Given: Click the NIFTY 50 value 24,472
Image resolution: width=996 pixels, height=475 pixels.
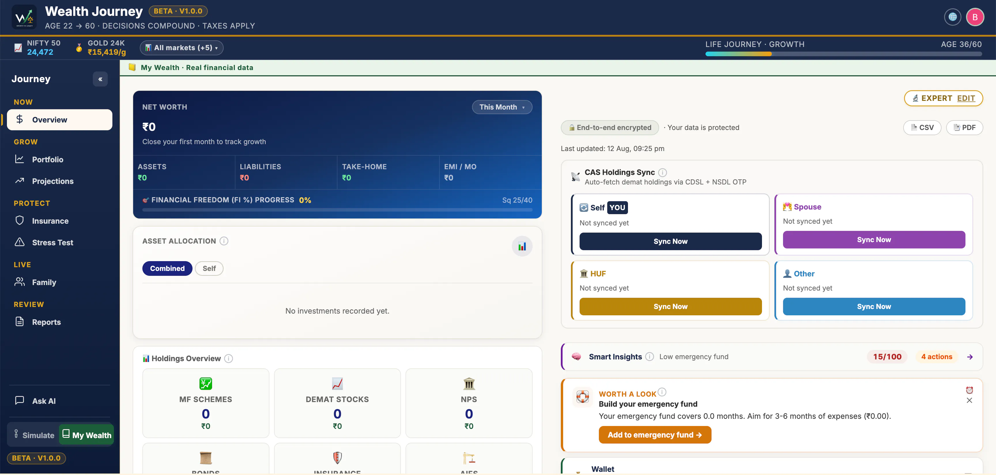Looking at the screenshot, I should pos(40,52).
